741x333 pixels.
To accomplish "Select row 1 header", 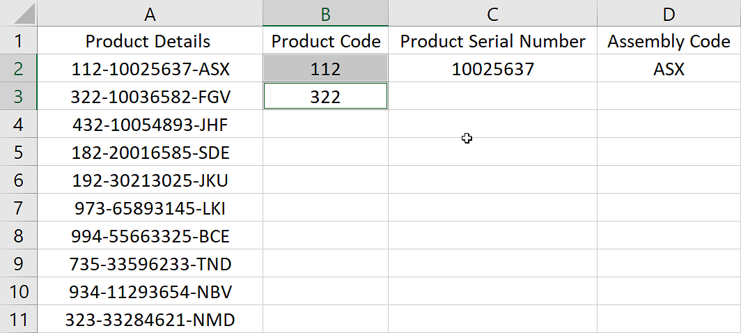I will tap(18, 40).
